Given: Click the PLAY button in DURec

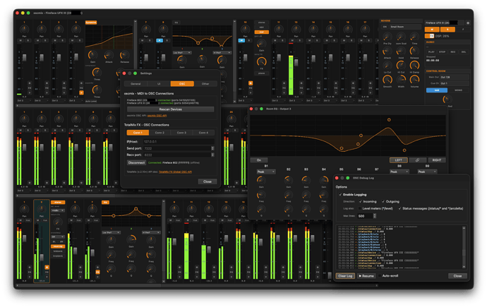Looking at the screenshot, I should tap(431, 52).
